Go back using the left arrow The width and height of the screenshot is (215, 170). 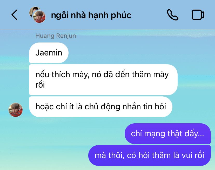(x=14, y=15)
